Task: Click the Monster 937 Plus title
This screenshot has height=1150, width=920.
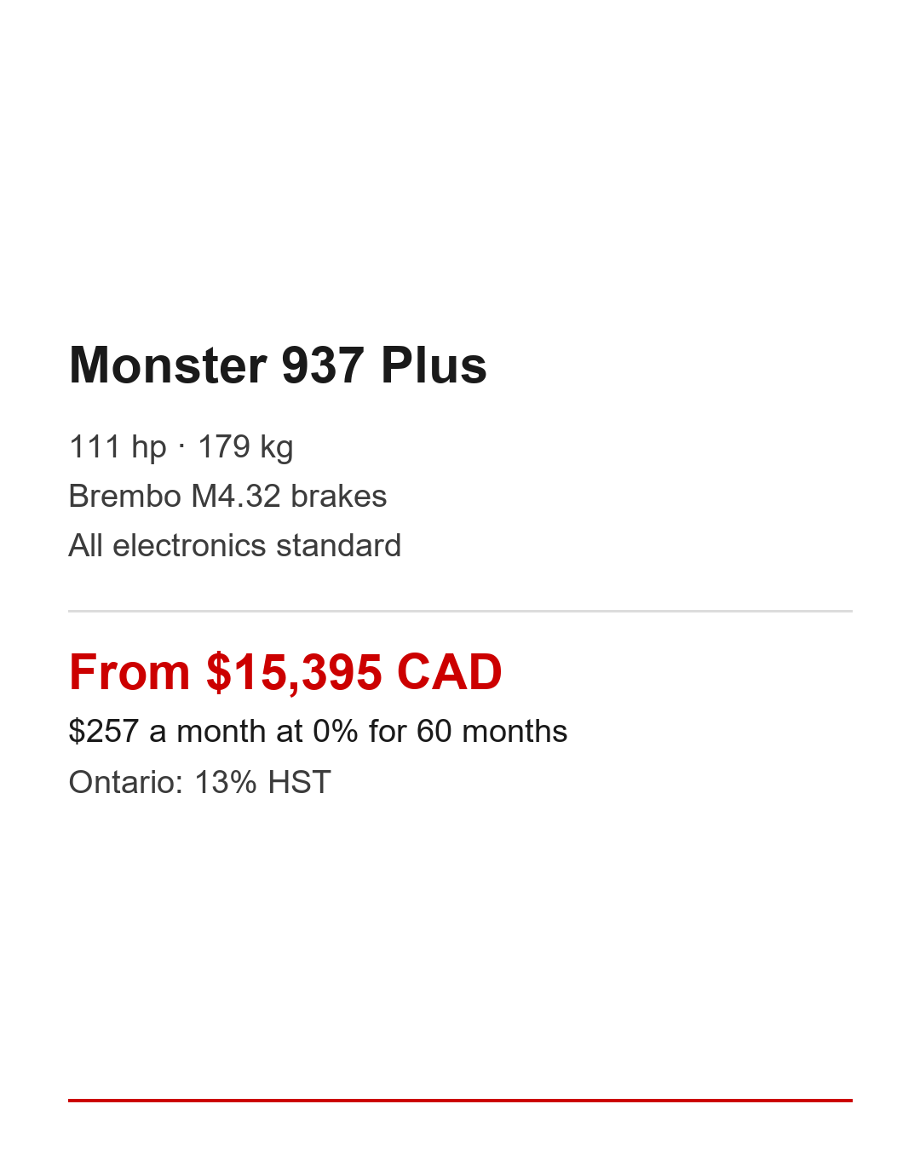Action: pos(278,365)
